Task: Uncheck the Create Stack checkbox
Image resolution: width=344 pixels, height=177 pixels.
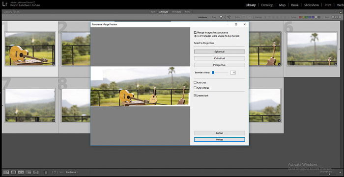Action: 195,96
